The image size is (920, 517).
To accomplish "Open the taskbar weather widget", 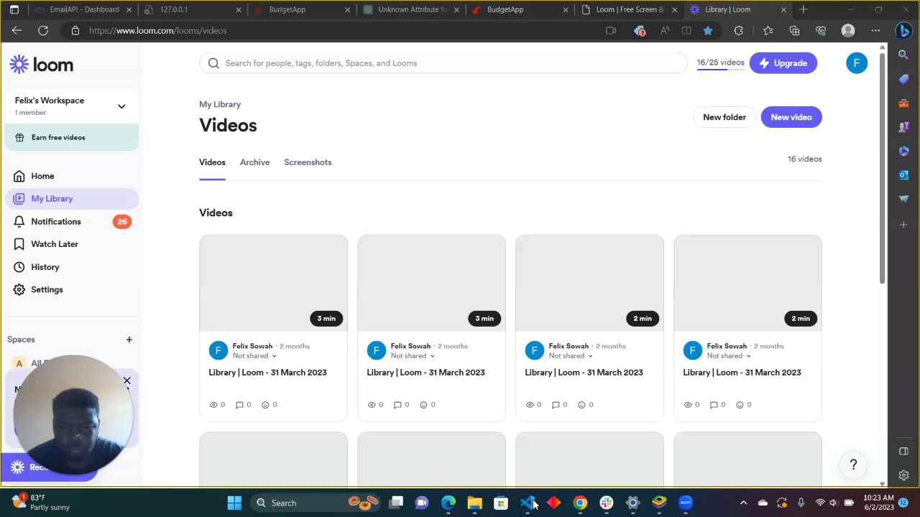I will point(42,503).
